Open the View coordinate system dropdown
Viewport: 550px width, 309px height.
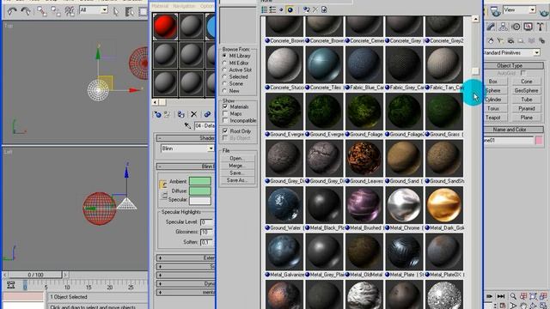click(x=519, y=9)
